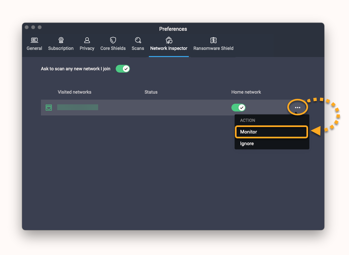Choose Monitor from the Action menu
This screenshot has width=349, height=255.
[249, 132]
